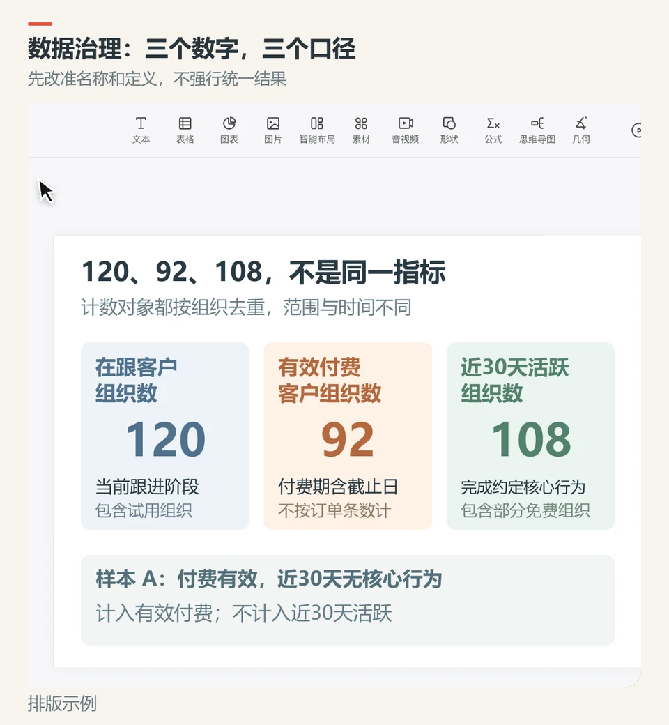Viewport: 669px width, 725px height.
Task: Select the 形状 shapes tool
Action: point(449,130)
